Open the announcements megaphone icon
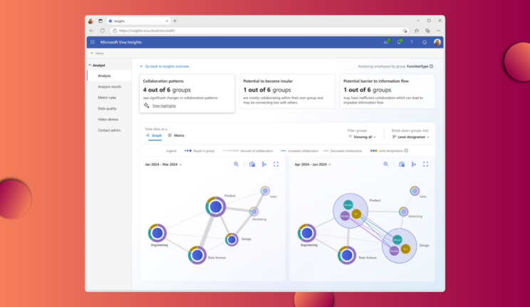 [x=386, y=42]
